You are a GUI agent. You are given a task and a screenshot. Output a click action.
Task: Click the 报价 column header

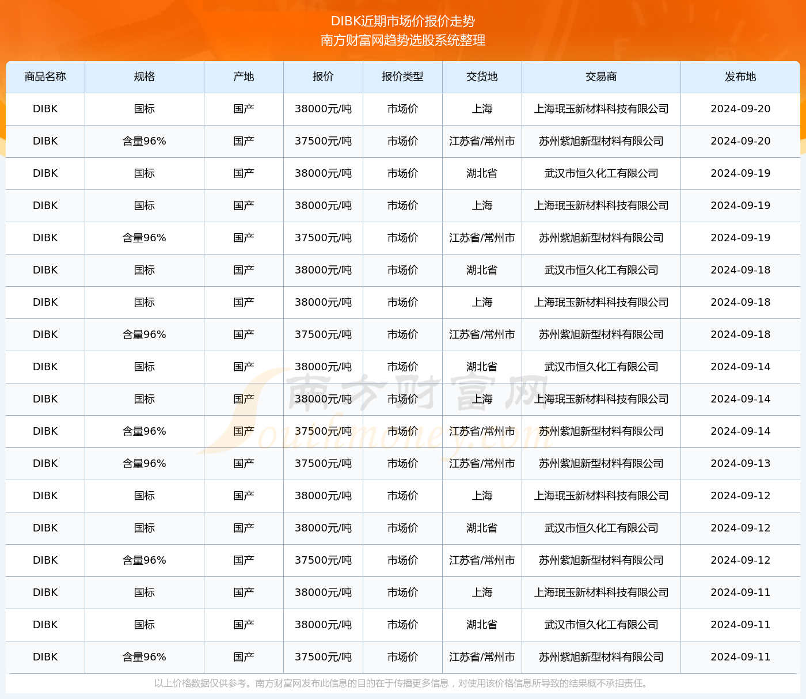[x=323, y=77]
